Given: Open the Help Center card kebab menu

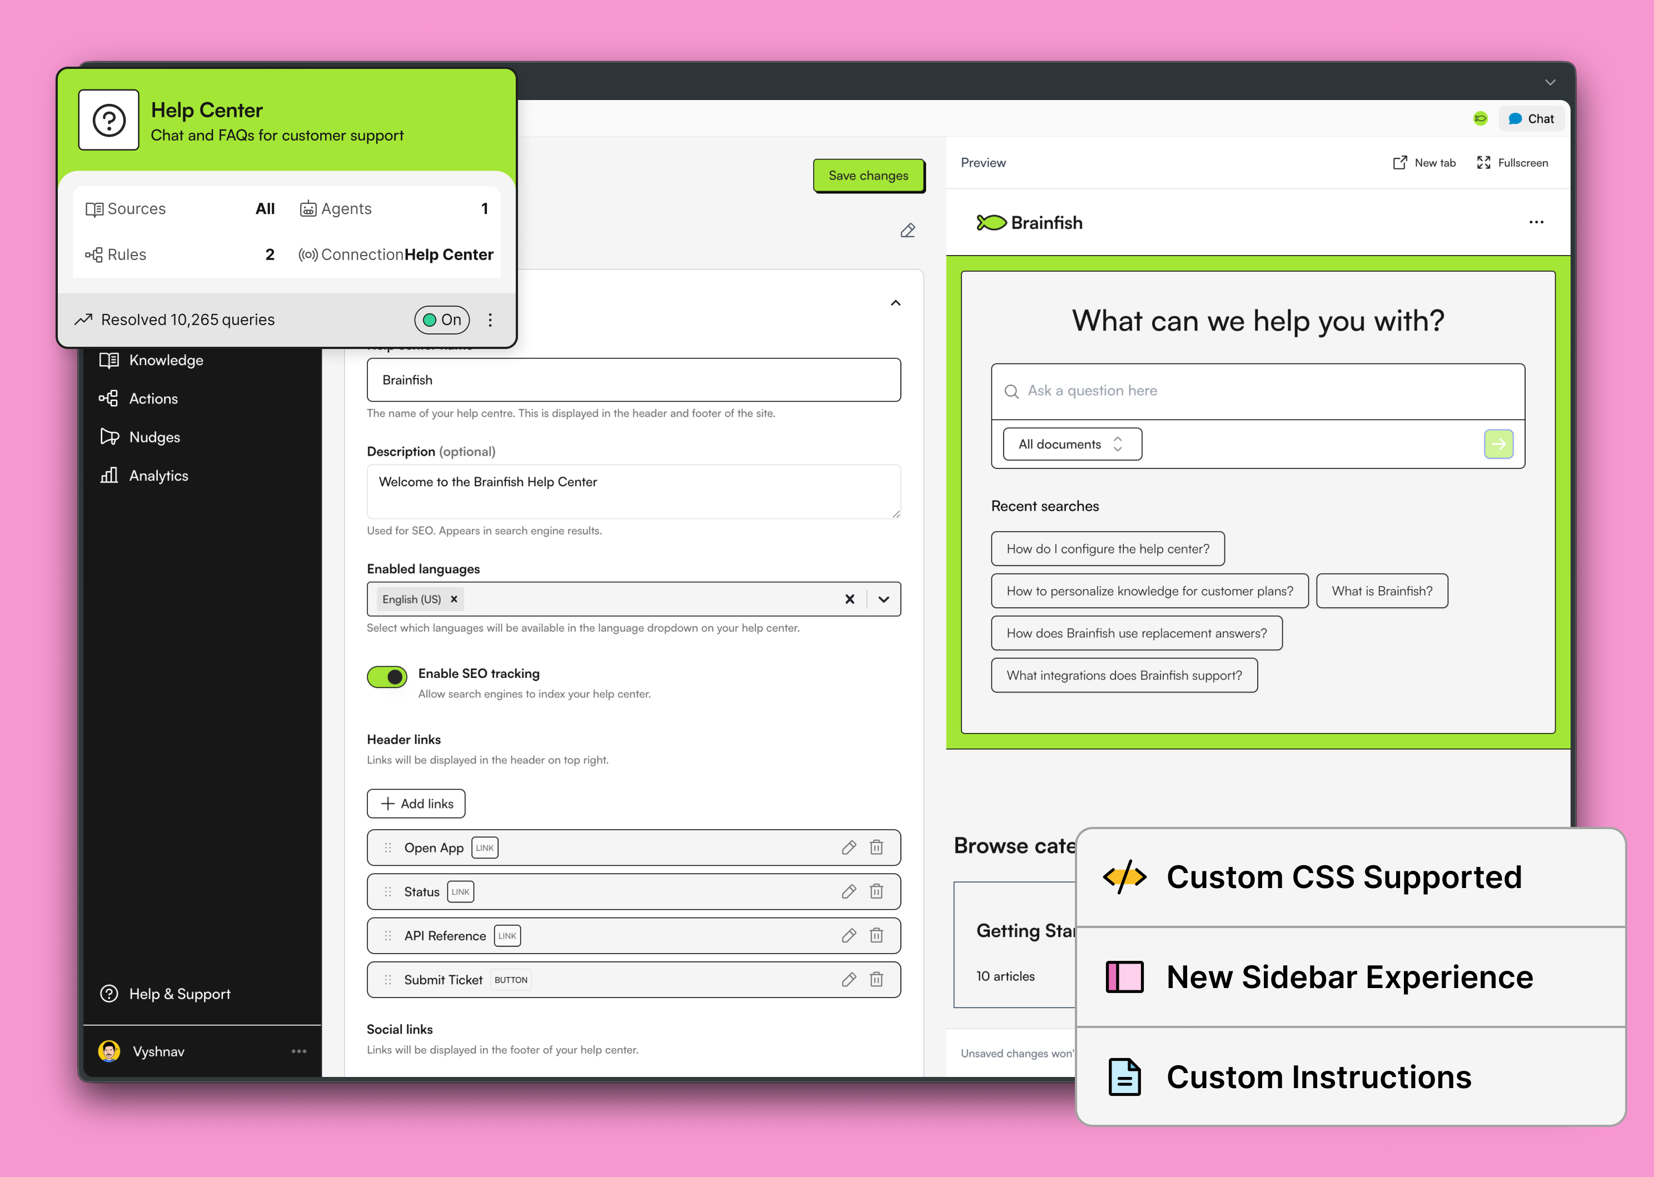Looking at the screenshot, I should [x=491, y=320].
